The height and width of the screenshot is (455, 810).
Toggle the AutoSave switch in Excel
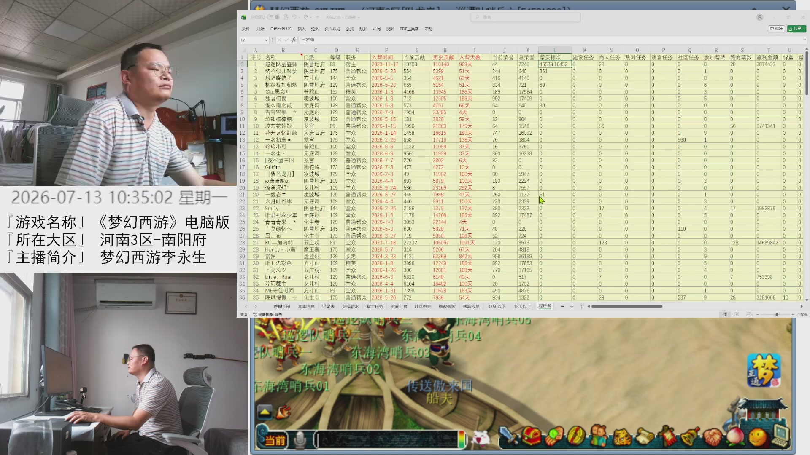pyautogui.click(x=274, y=17)
